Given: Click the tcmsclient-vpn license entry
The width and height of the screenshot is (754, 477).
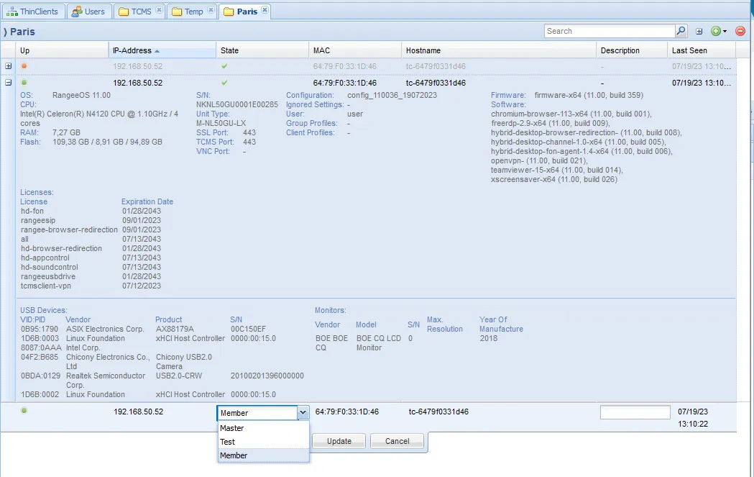Looking at the screenshot, I should (46, 286).
